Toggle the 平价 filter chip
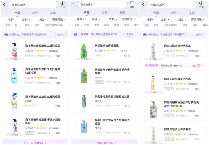This screenshot has height=145, width=209. point(156,26)
